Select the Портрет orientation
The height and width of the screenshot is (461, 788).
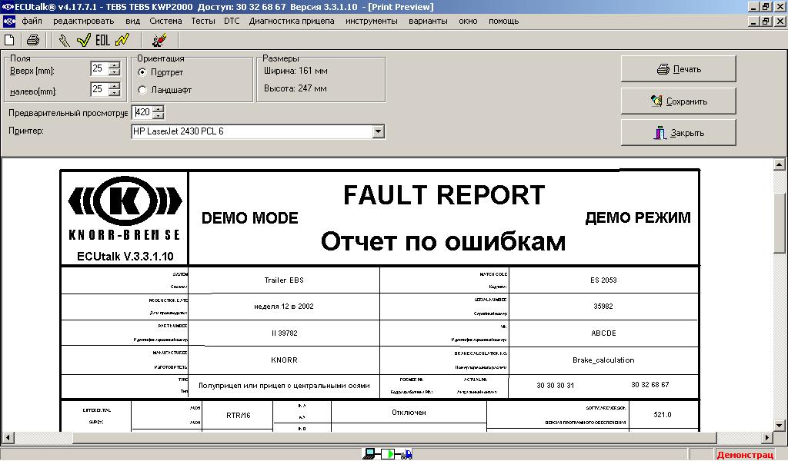click(142, 72)
